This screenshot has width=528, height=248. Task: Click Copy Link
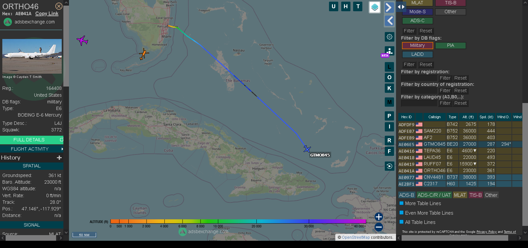pos(47,14)
